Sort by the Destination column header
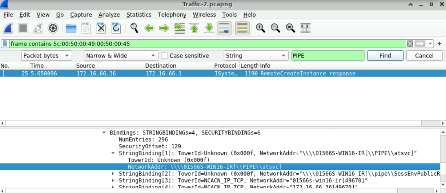446x193 pixels. tap(178, 66)
